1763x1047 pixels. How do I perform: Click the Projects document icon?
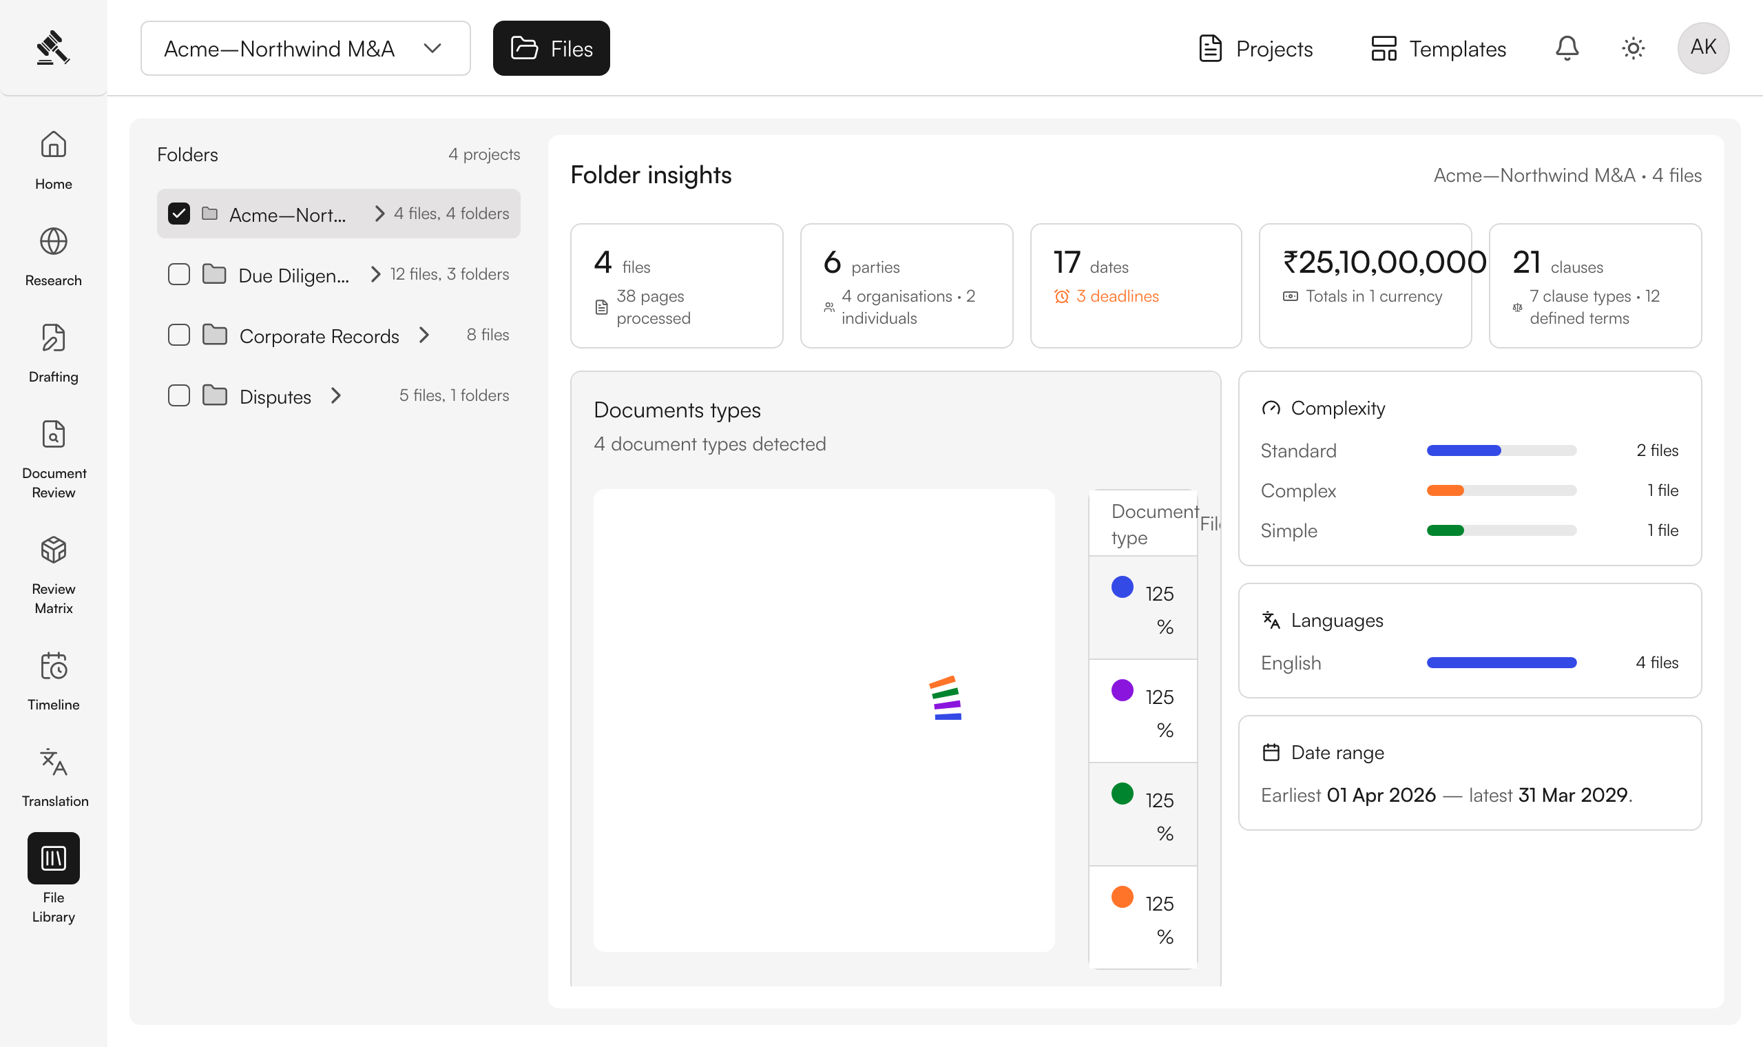(x=1210, y=48)
